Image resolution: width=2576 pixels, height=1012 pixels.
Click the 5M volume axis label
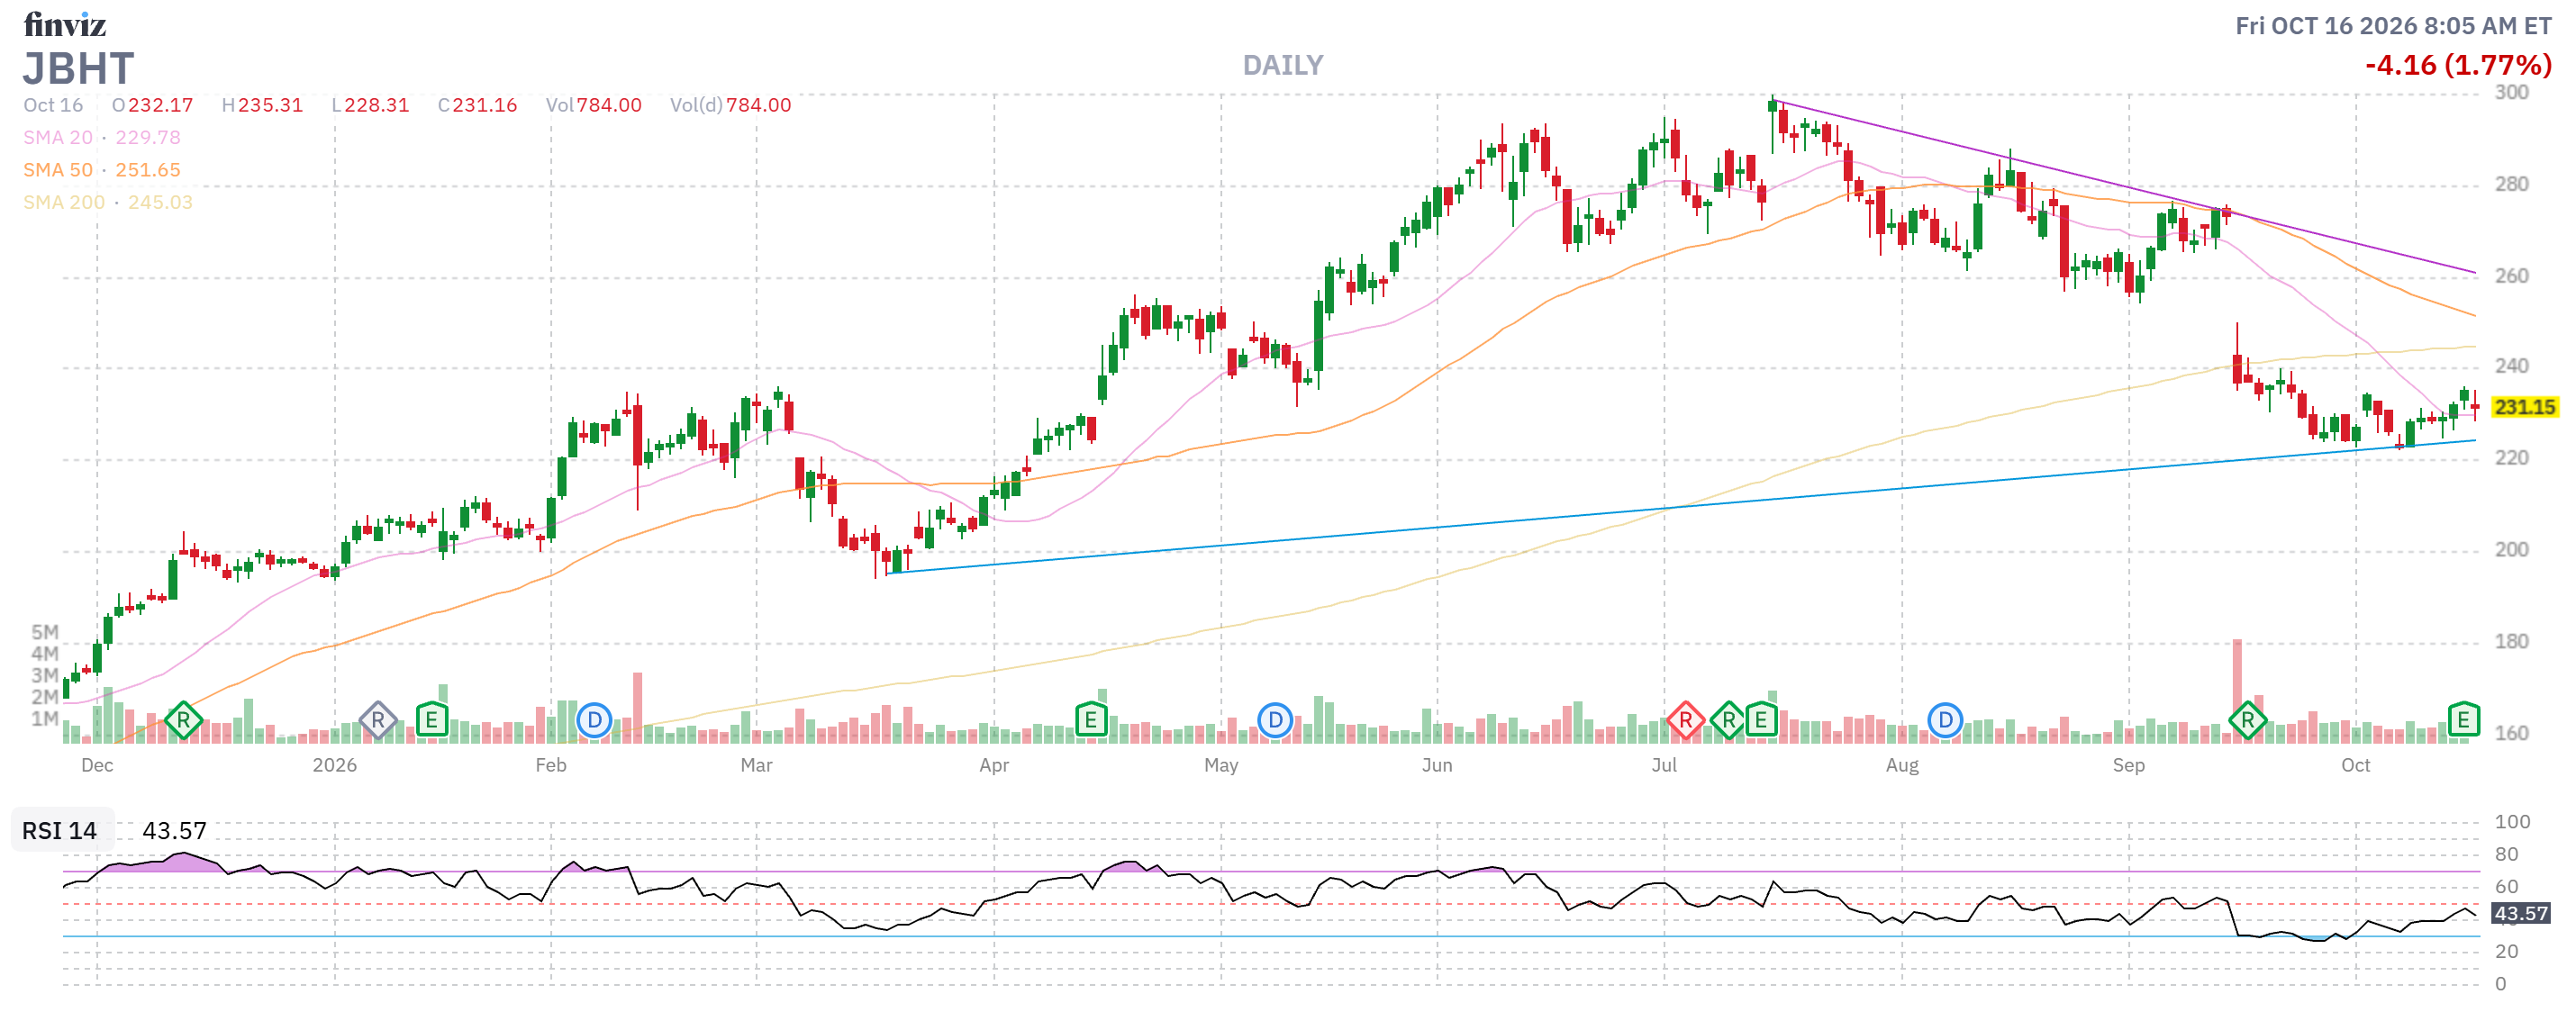45,632
